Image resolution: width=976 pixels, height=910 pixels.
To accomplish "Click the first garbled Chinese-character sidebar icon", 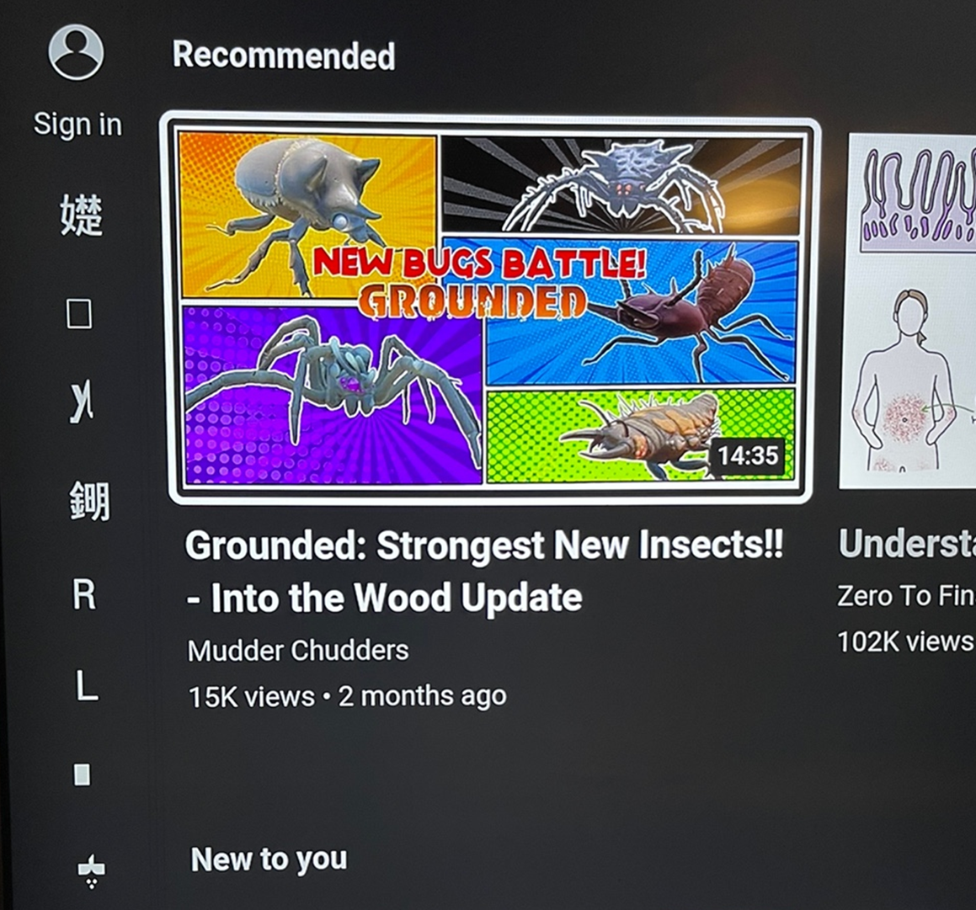I will pos(82,215).
